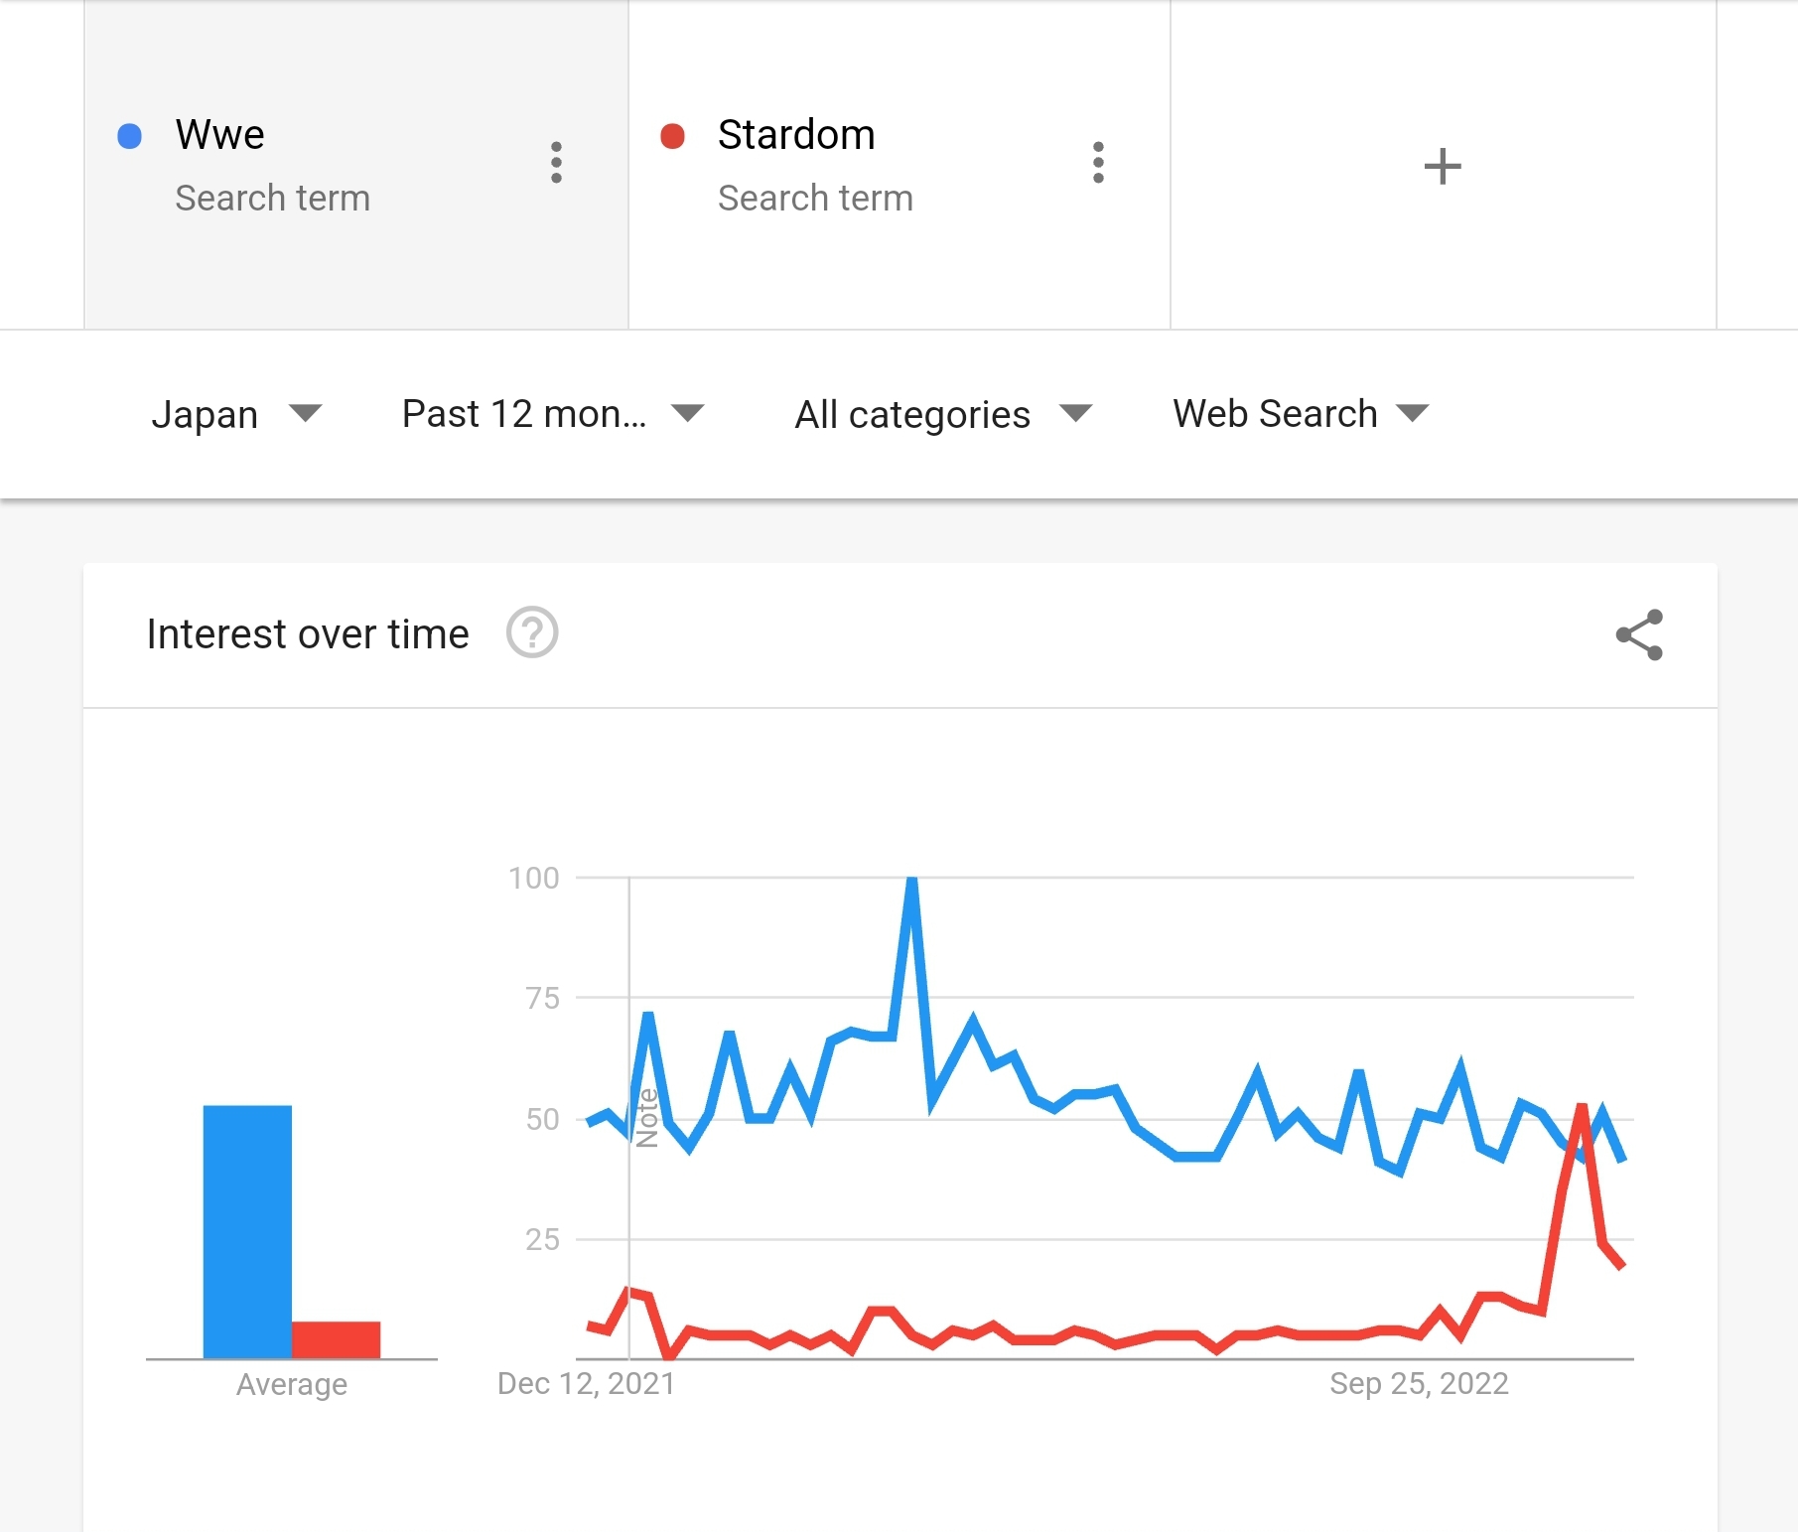Click the share icon for Interest over time
This screenshot has width=1798, height=1532.
point(1639,634)
